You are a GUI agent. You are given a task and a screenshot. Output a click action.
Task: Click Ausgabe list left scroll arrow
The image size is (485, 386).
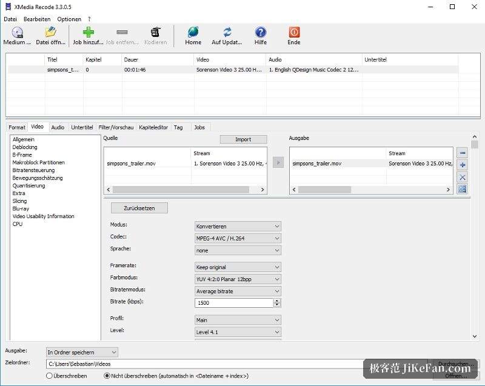coord(294,190)
